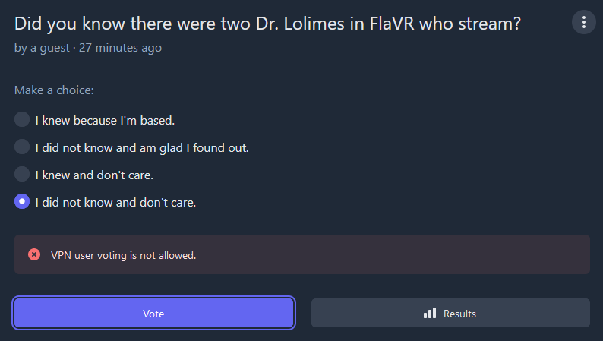Image resolution: width=603 pixels, height=341 pixels.
Task: Click empty area of the VPN error banner
Action: pos(384,254)
